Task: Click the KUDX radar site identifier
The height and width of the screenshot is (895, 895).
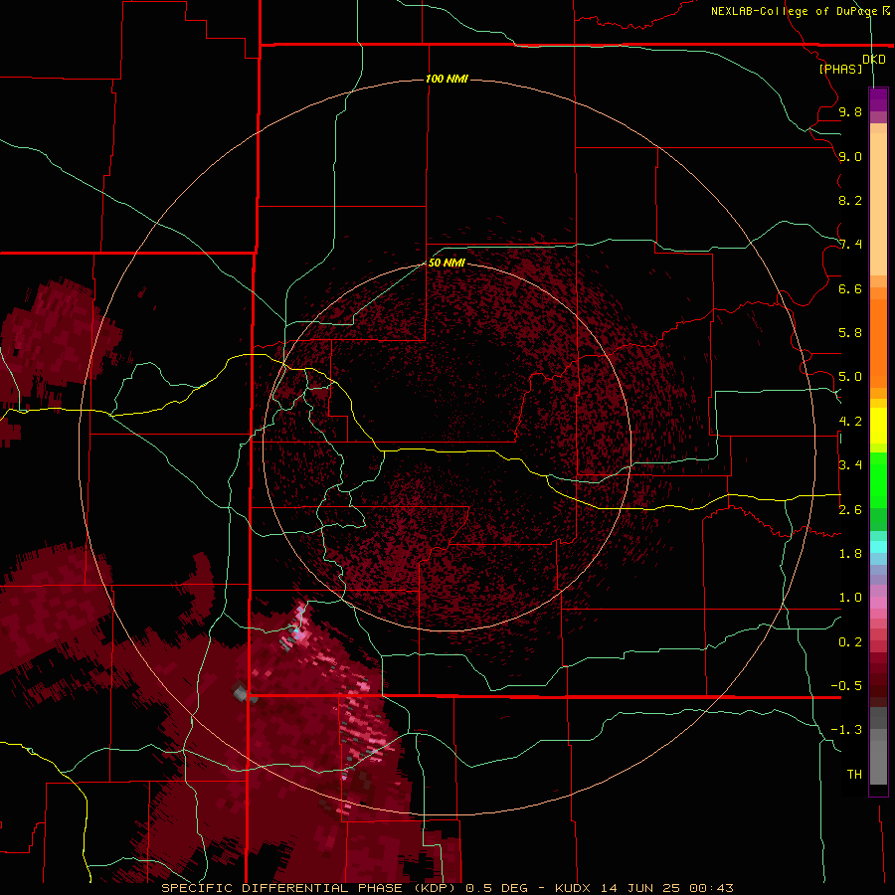Action: [x=574, y=888]
